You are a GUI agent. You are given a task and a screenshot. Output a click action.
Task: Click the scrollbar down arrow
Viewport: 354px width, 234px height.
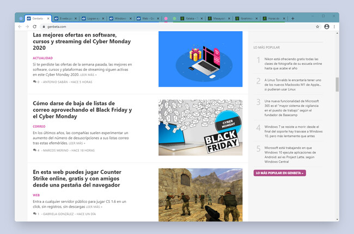pos(337,219)
